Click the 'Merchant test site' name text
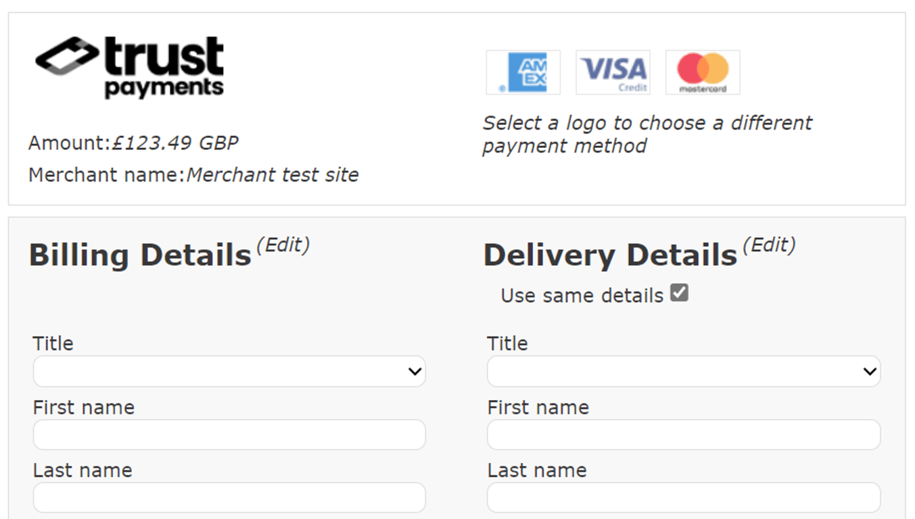The image size is (915, 519). point(273,175)
